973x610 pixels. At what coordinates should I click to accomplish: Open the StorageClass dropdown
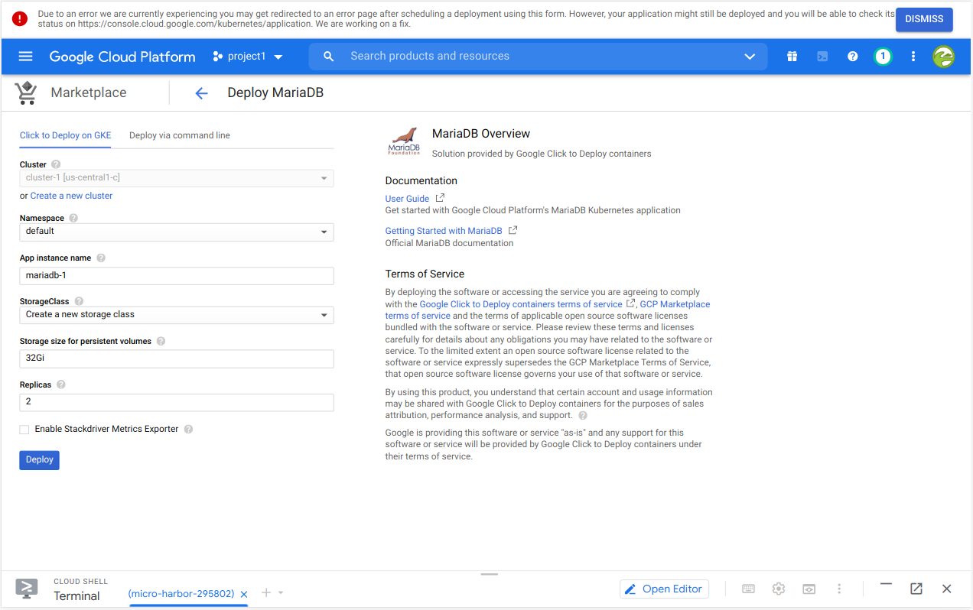point(177,315)
